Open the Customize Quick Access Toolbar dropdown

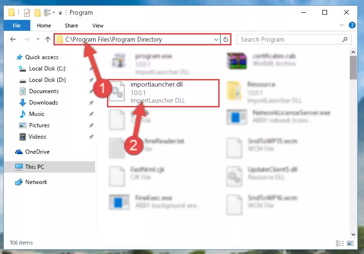coord(61,13)
